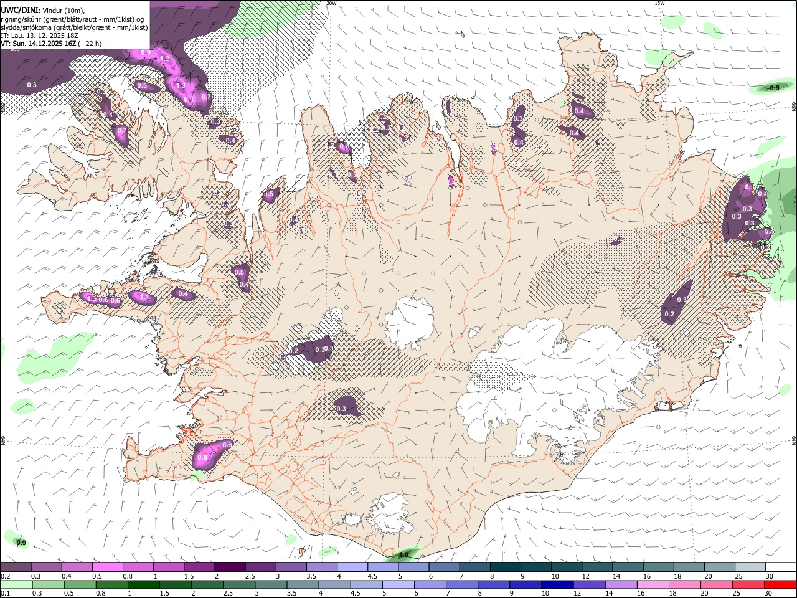Click the darkest green 1–1.5 rain legend swatch
The height and width of the screenshot is (598, 797).
[x=143, y=584]
